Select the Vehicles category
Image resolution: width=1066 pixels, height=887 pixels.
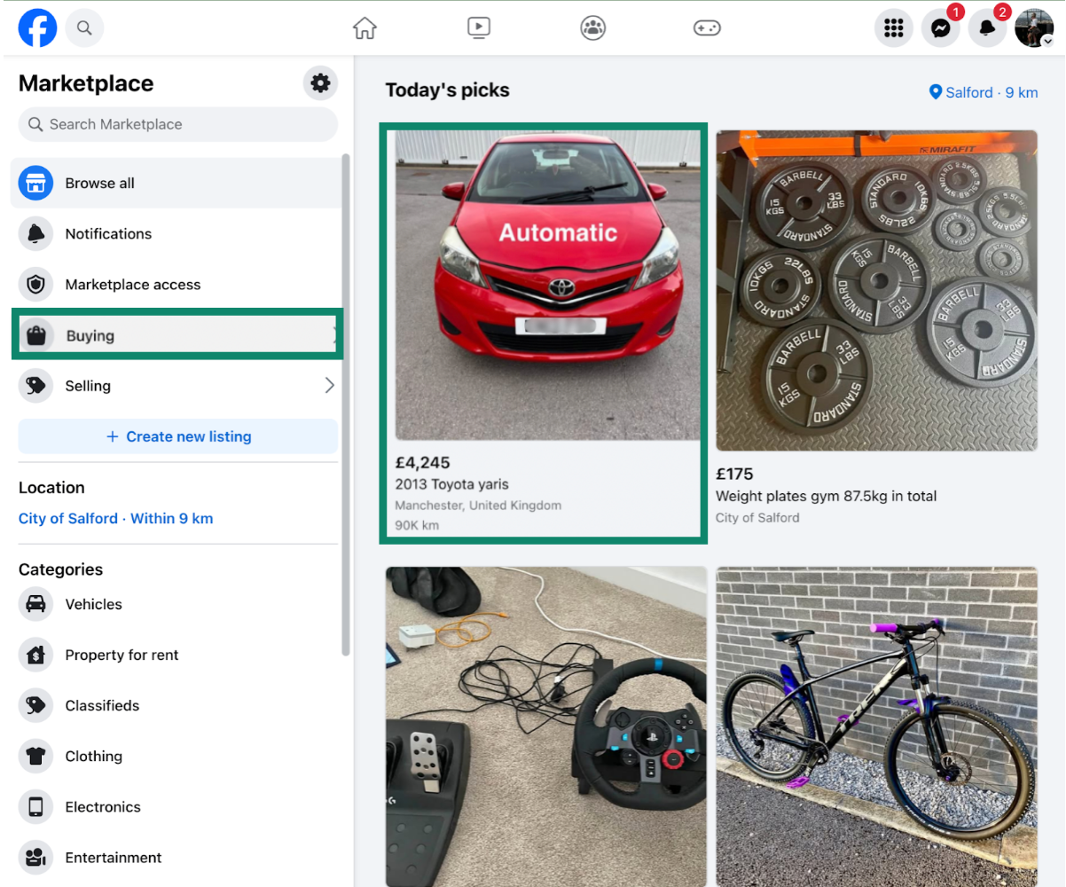(93, 604)
